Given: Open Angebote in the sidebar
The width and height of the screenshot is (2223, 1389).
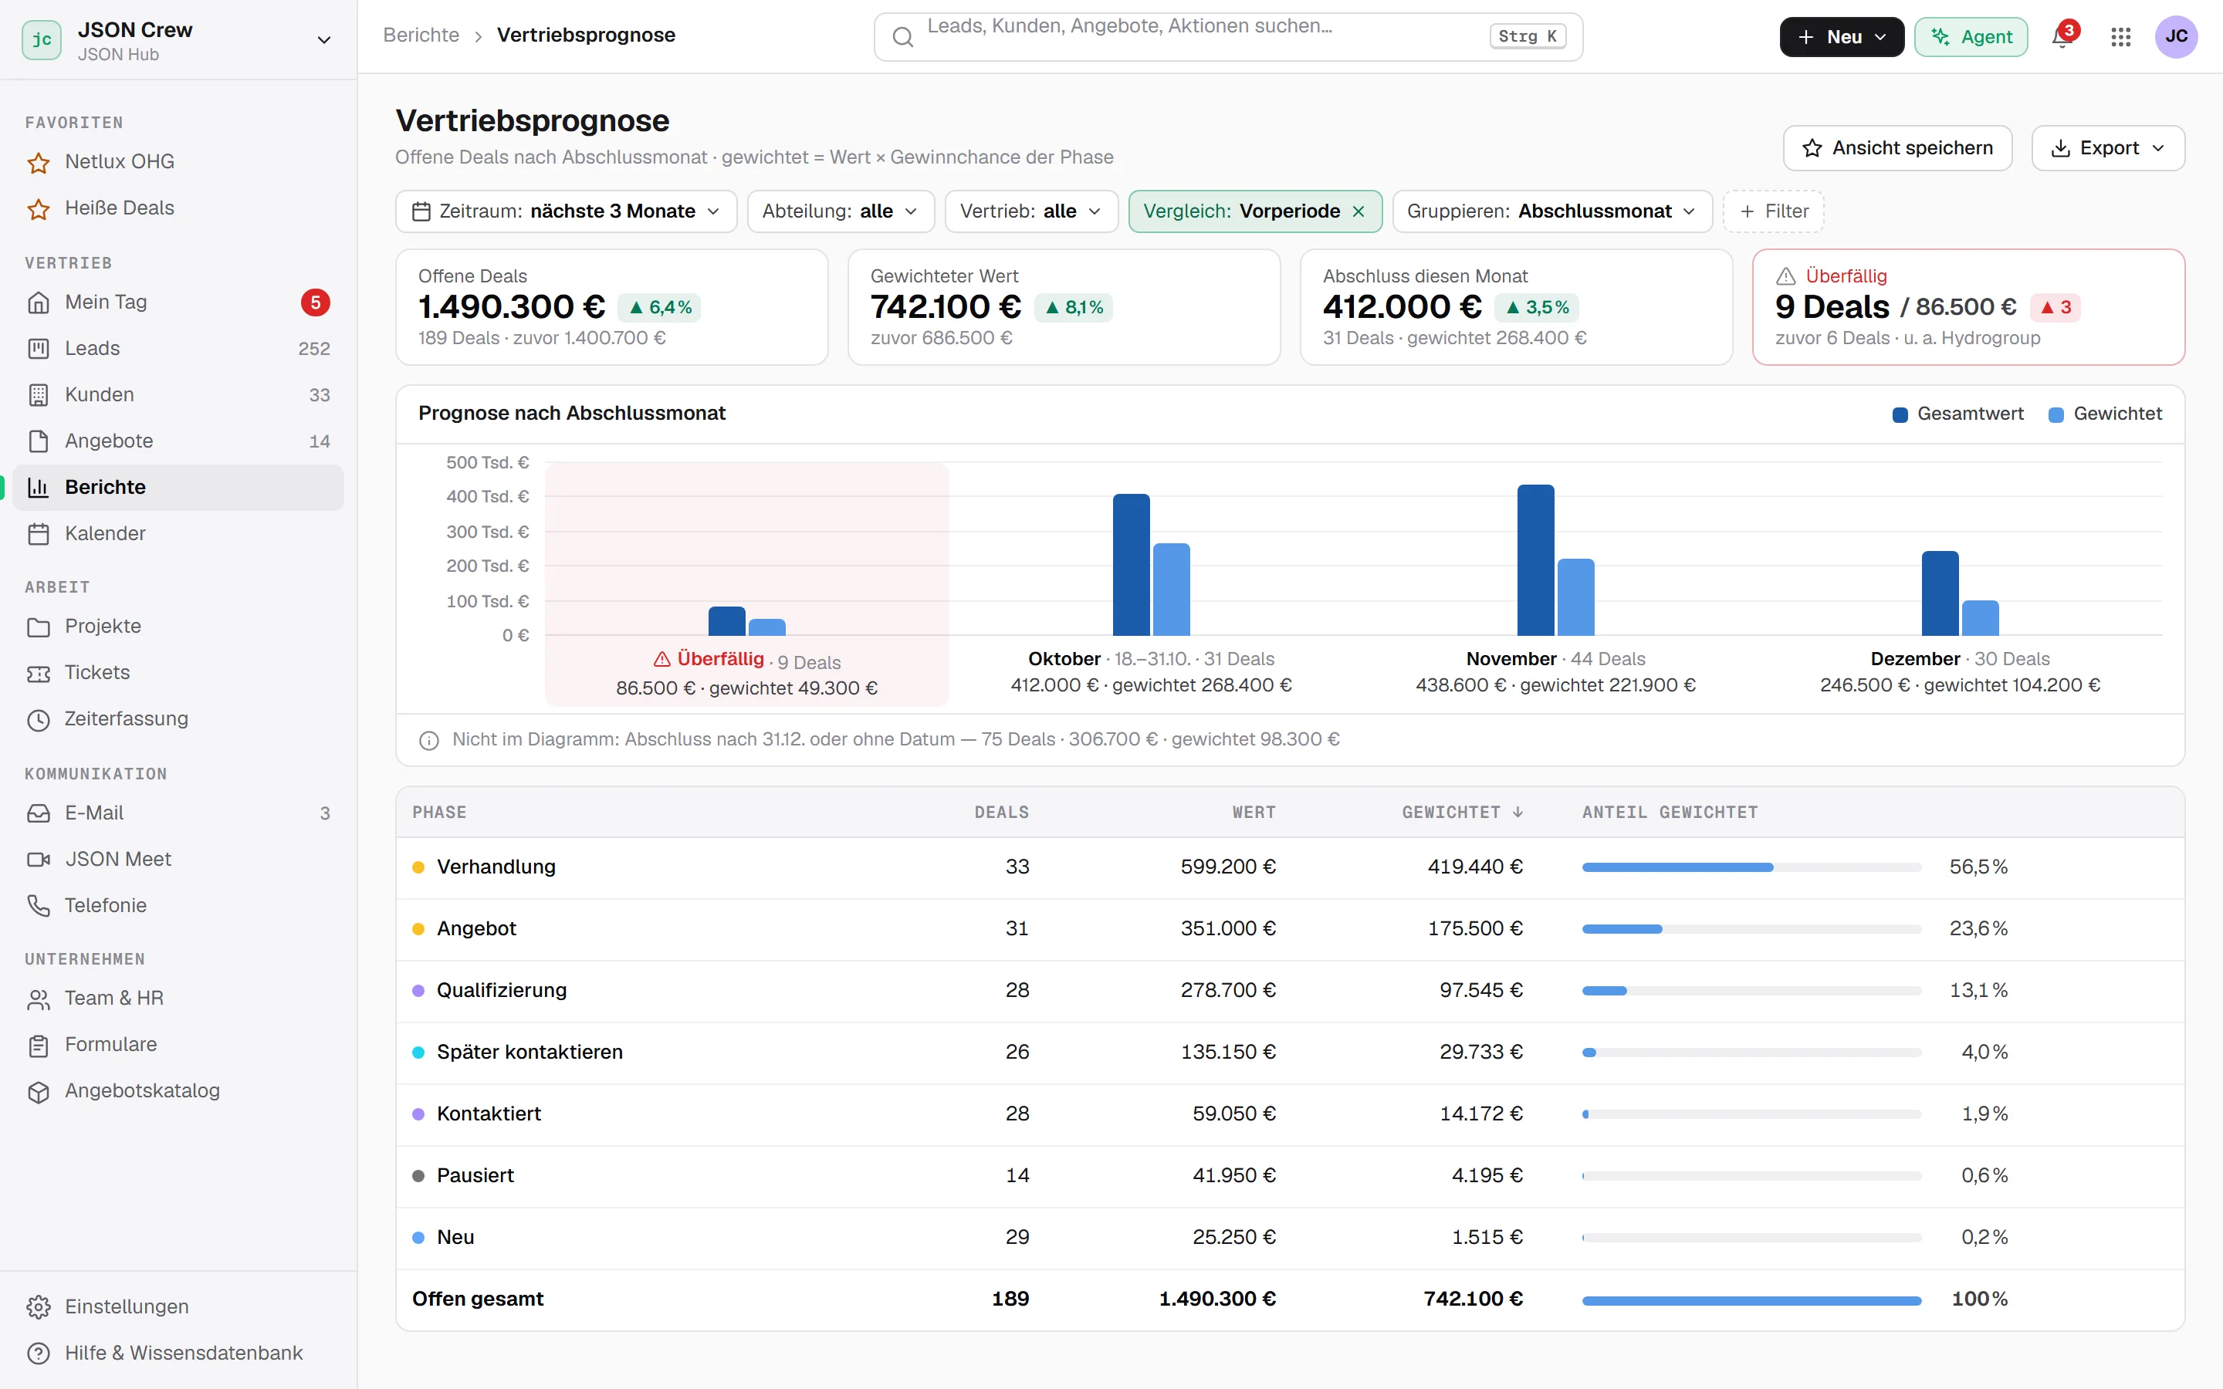Looking at the screenshot, I should pos(178,441).
